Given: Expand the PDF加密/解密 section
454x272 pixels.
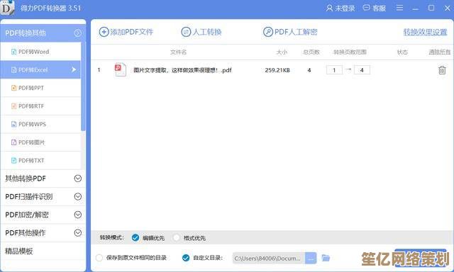Looking at the screenshot, I should (x=78, y=215).
